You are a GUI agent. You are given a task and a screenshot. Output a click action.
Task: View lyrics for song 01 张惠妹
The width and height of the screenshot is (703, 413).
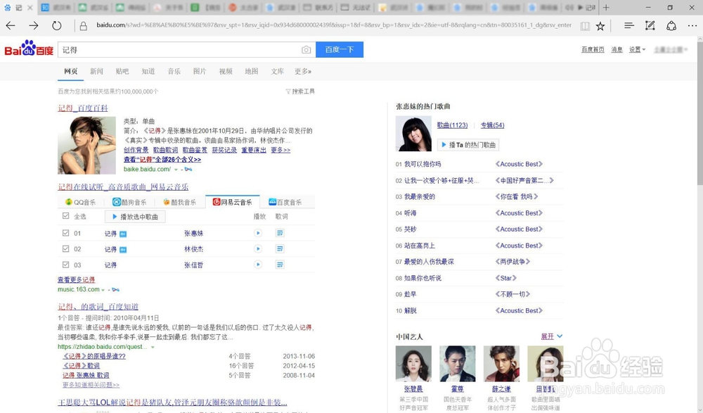pos(280,233)
